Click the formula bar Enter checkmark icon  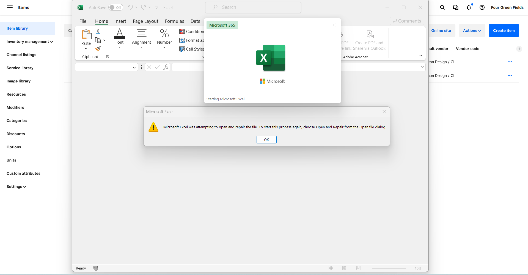[x=158, y=67]
